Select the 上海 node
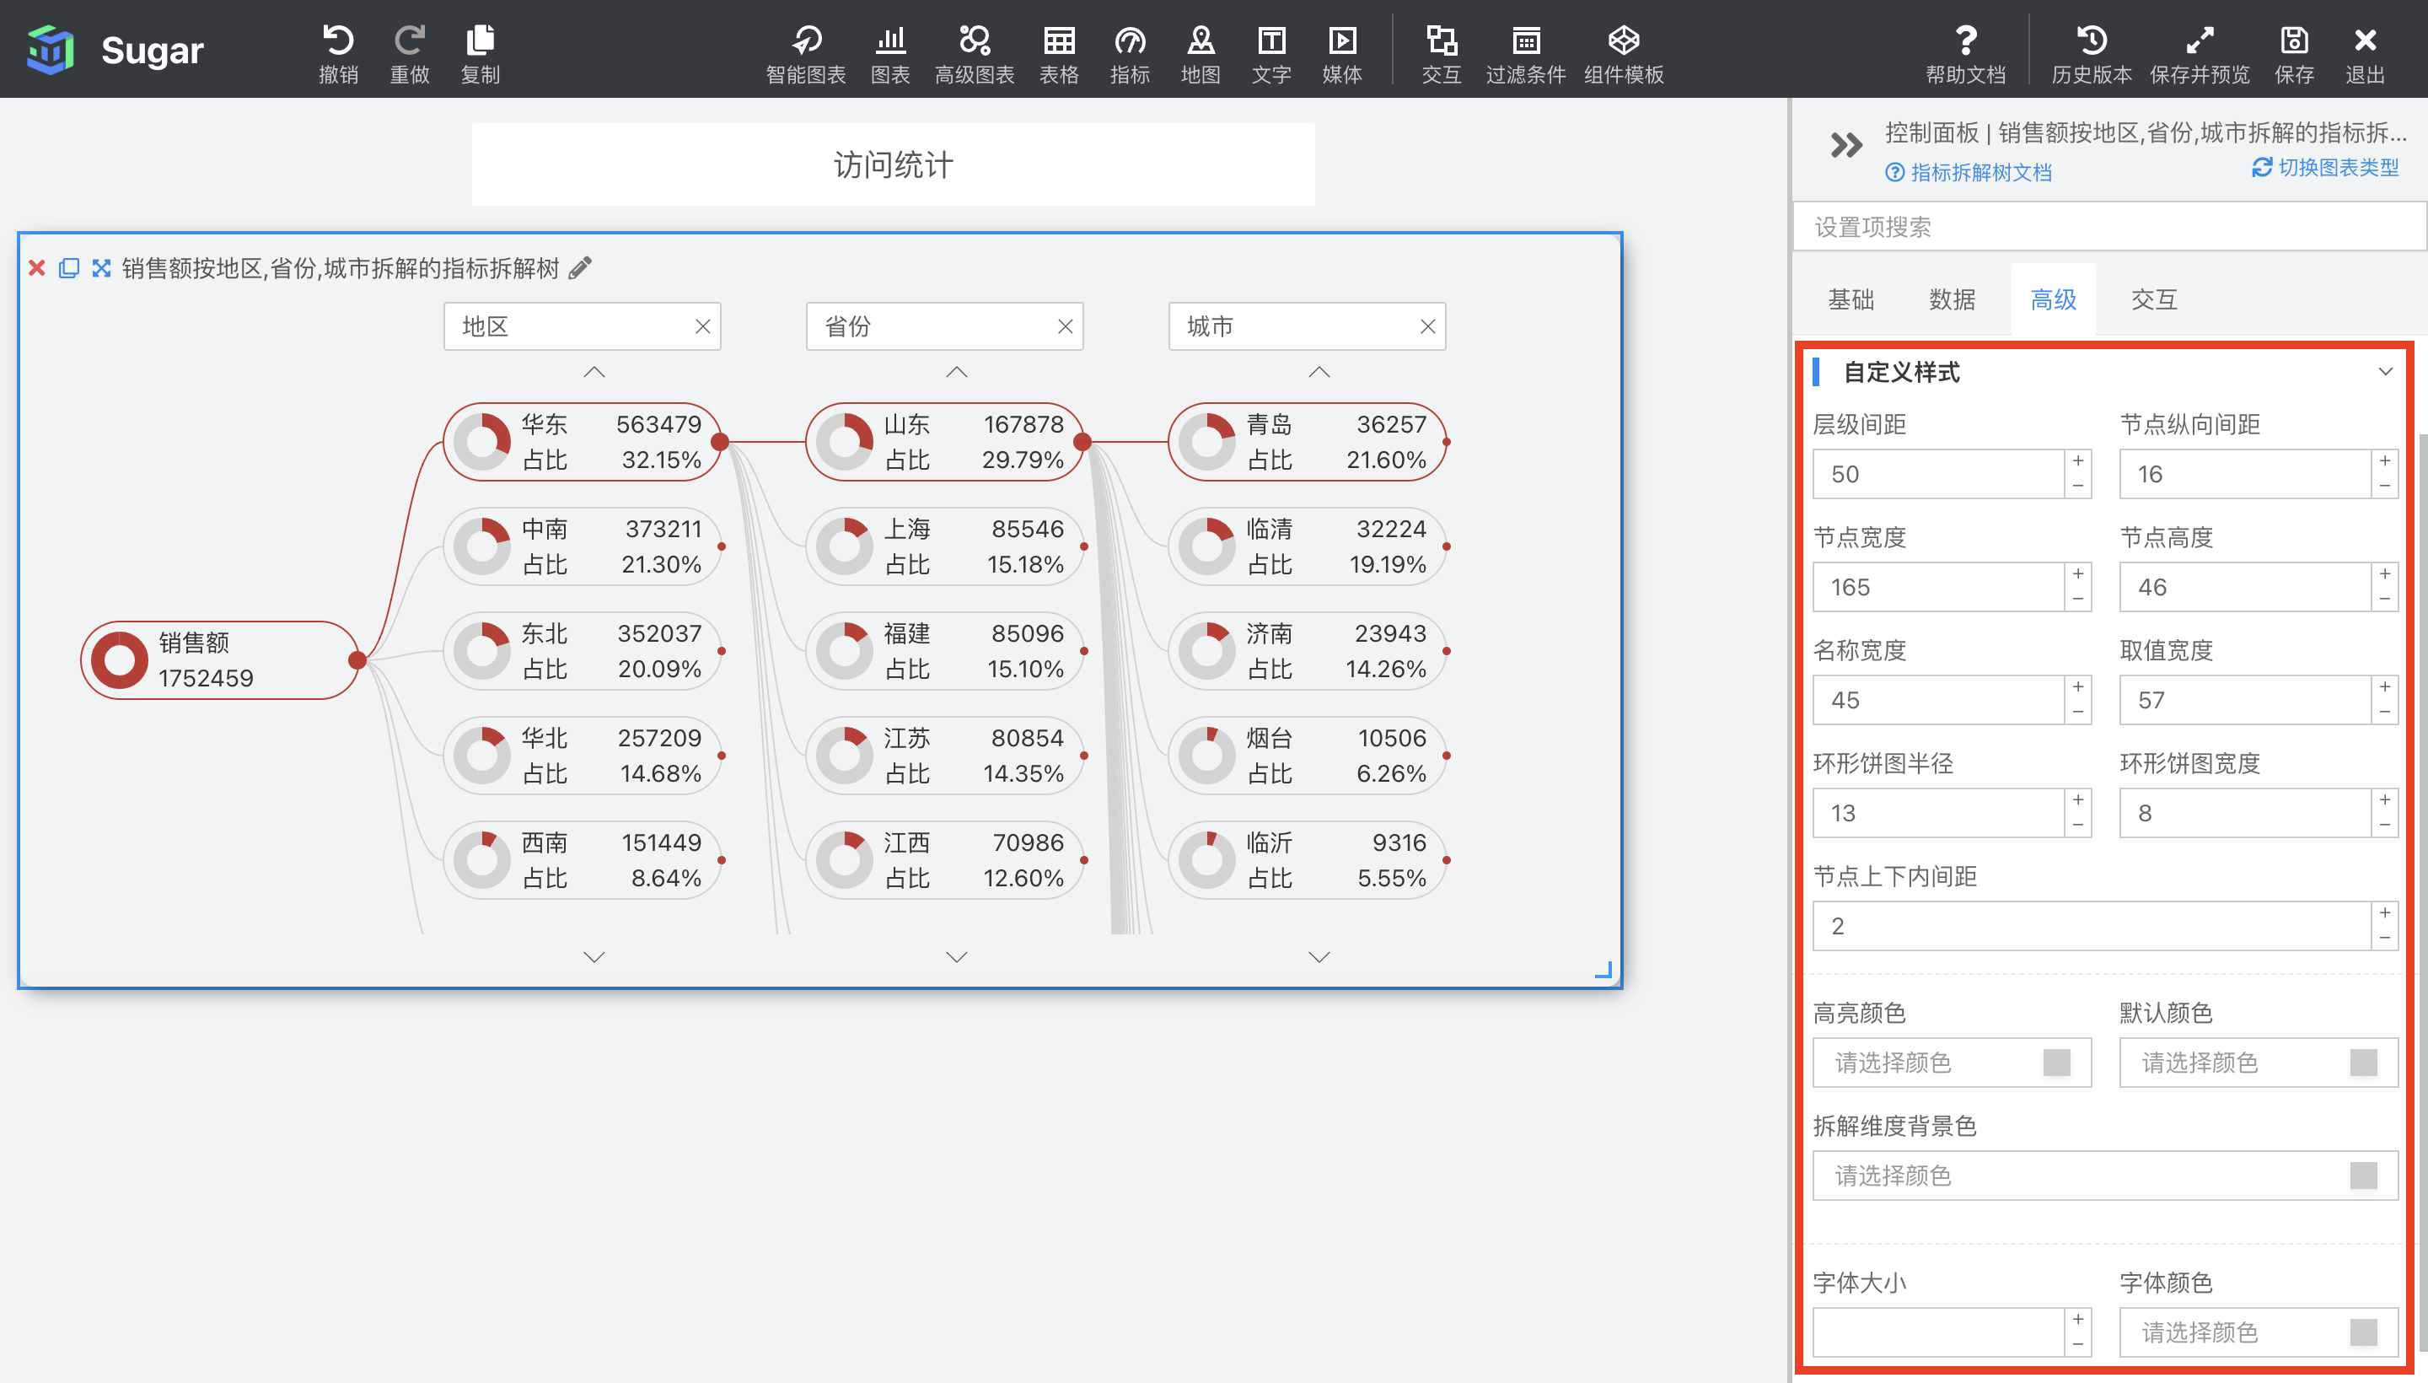 point(945,546)
